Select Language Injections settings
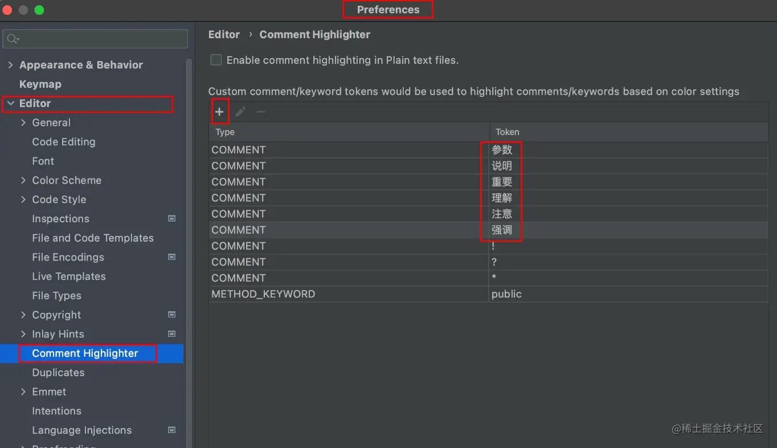Image resolution: width=777 pixels, height=448 pixels. (82, 430)
